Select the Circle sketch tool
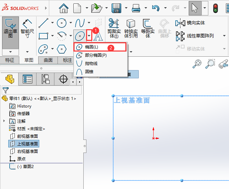This screenshot has width=229, height=189. 62,23
